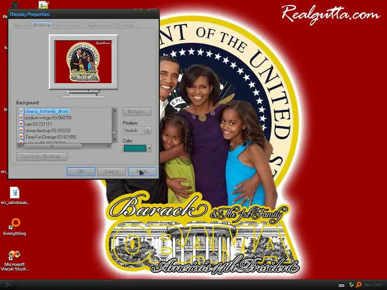
Task: Open the taskbar Start button
Action: (8, 285)
